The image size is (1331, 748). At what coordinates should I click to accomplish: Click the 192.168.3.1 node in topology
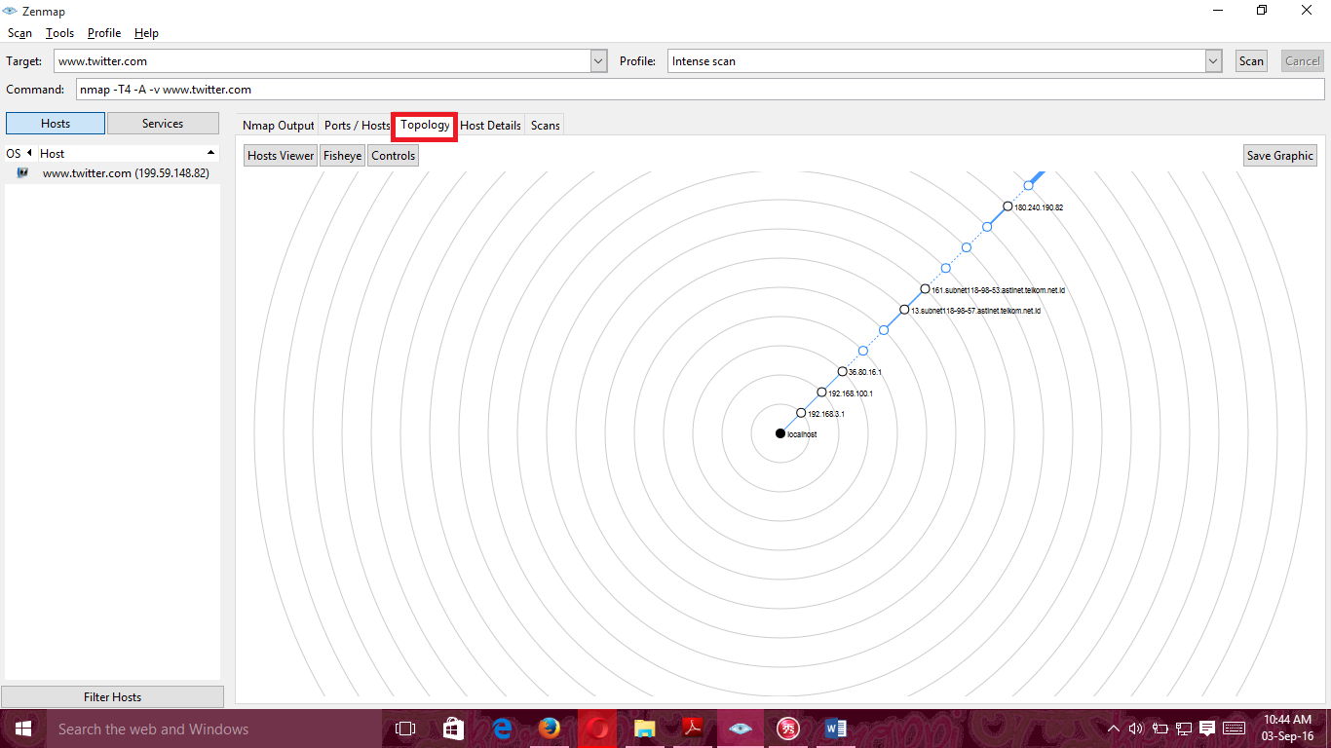click(801, 413)
